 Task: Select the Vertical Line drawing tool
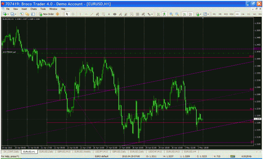click(80, 14)
